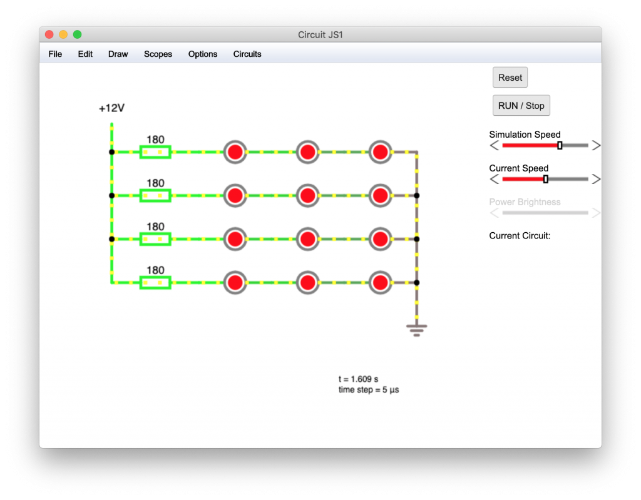Viewport: 641px width, 500px height.
Task: Click the yellow minimize window button
Action: pyautogui.click(x=63, y=34)
